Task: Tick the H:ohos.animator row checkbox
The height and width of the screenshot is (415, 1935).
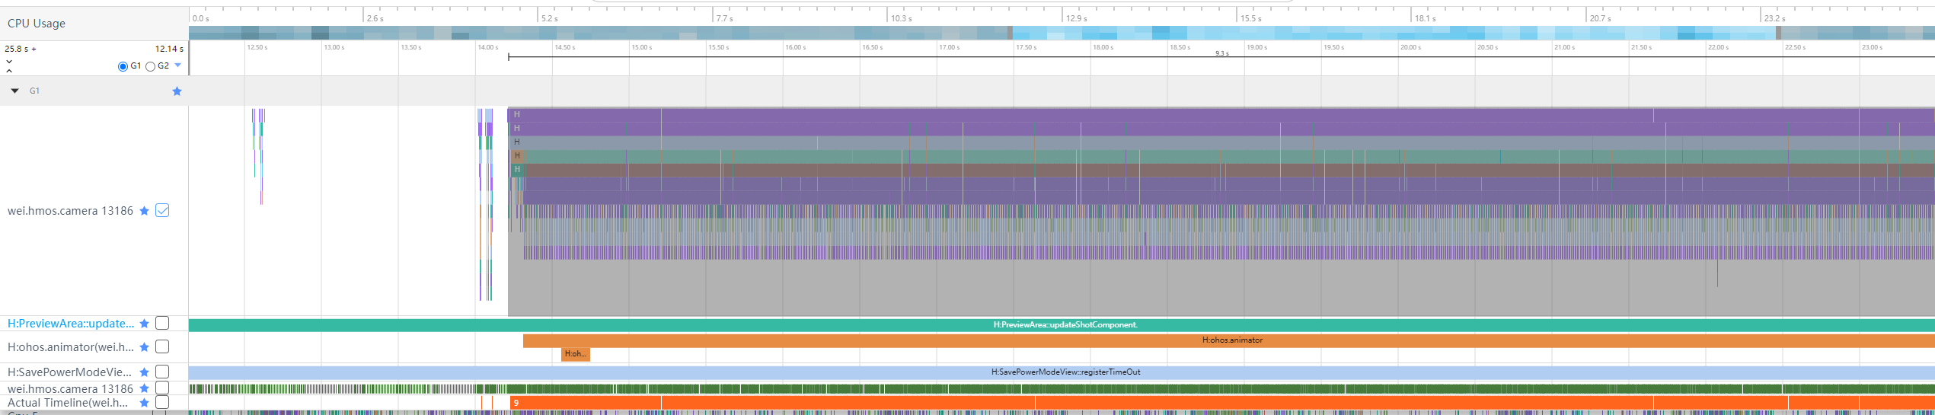Action: point(162,347)
